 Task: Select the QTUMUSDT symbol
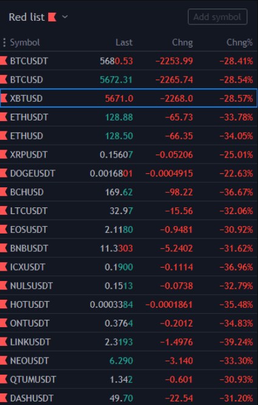33,379
